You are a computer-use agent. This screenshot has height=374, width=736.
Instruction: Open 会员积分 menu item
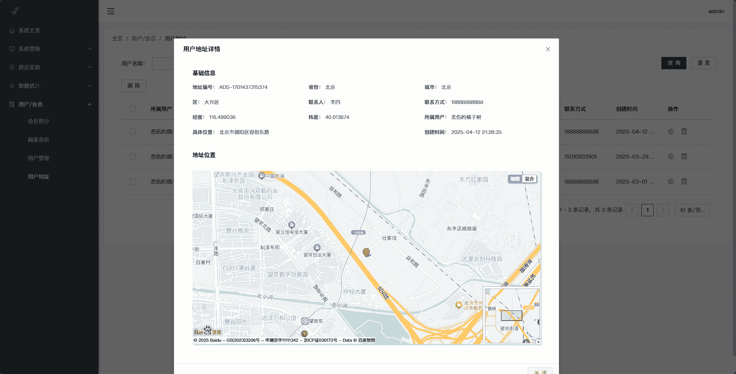(x=38, y=121)
